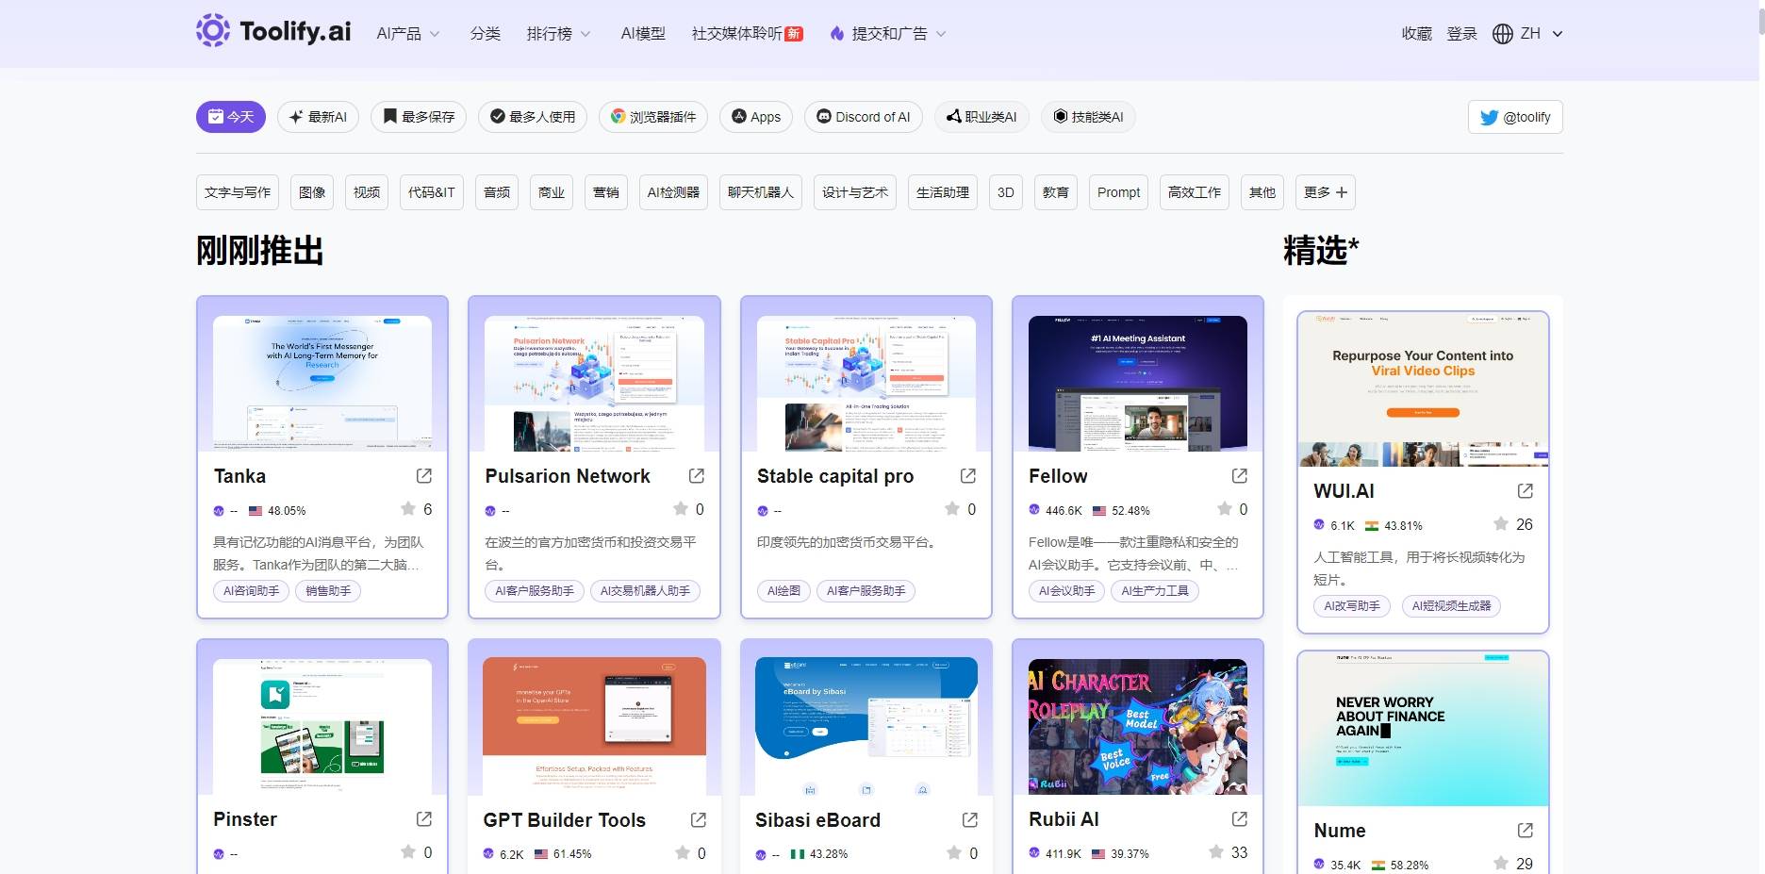The image size is (1765, 874).
Task: Open external link icon for Sibasi eBoard
Action: [x=970, y=820]
